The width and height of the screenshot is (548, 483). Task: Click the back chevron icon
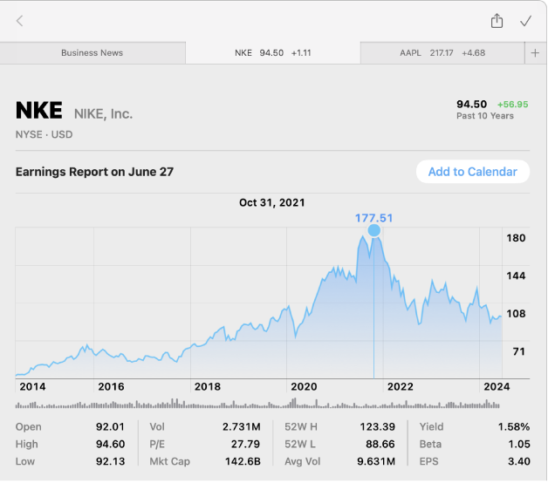[x=19, y=21]
